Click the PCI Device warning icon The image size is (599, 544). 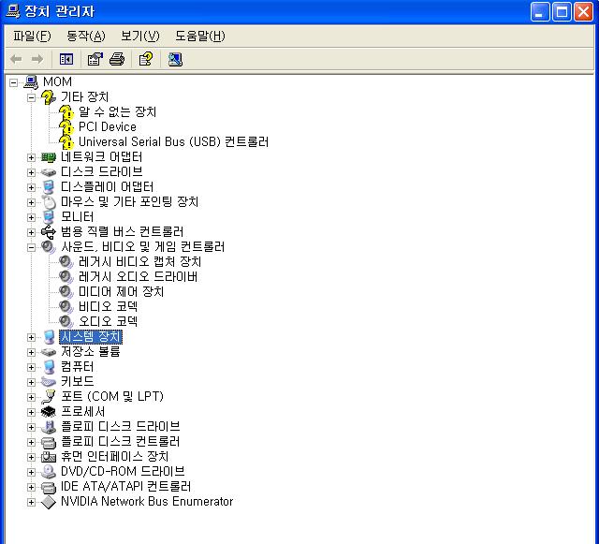click(66, 127)
